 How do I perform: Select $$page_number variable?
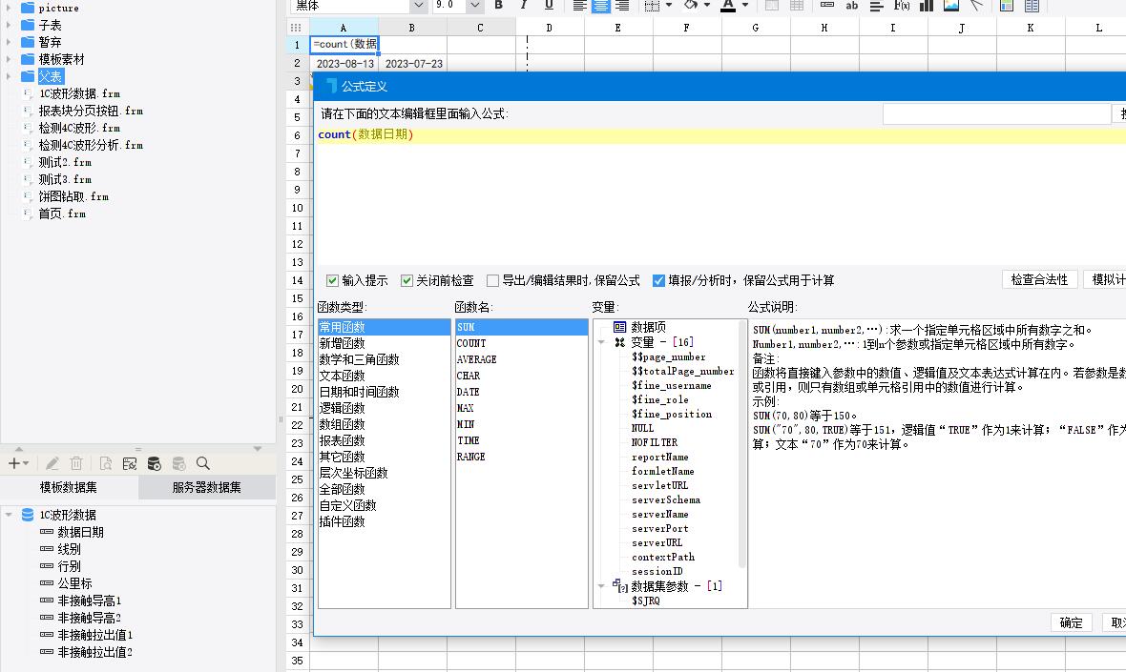pos(669,356)
